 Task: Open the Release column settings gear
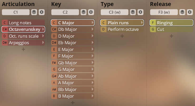[x=190, y=12]
